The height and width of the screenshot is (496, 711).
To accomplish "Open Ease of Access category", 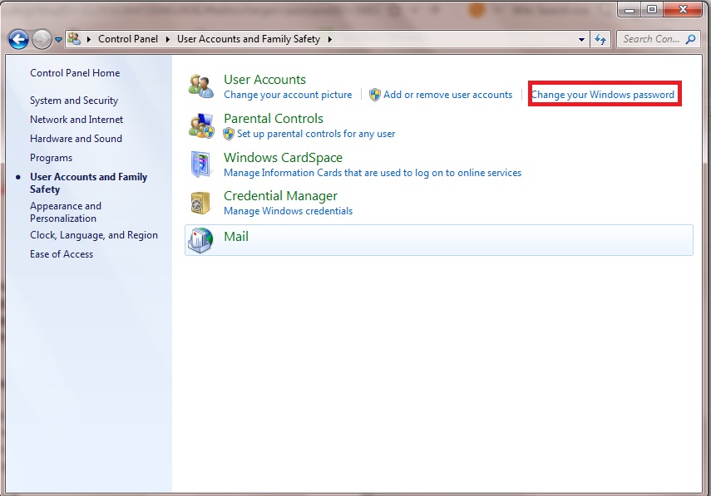I will [62, 254].
